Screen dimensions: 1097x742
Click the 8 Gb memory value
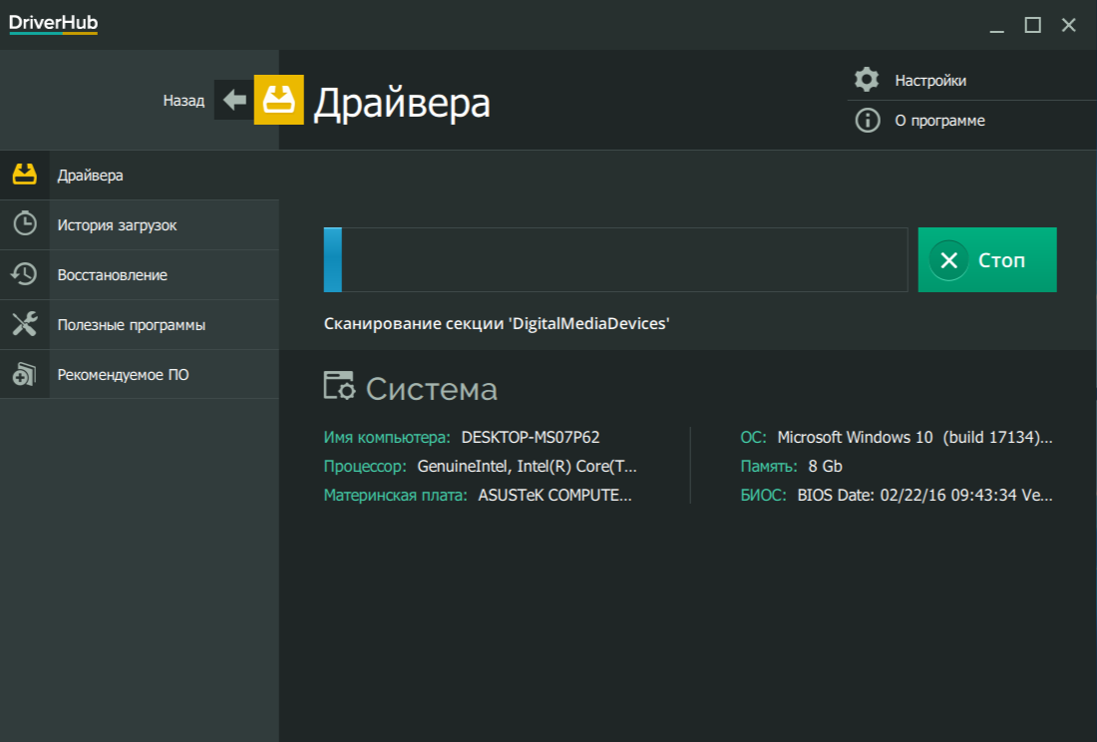pos(825,466)
